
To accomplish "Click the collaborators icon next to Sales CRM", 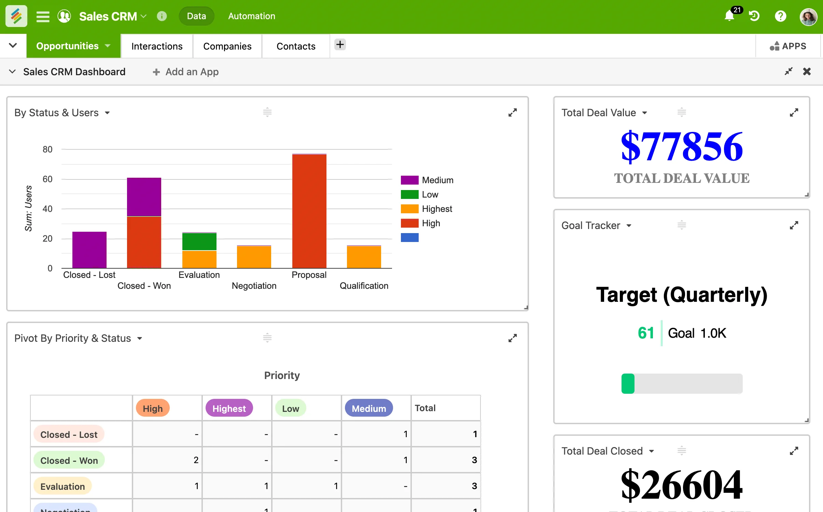I will [64, 16].
